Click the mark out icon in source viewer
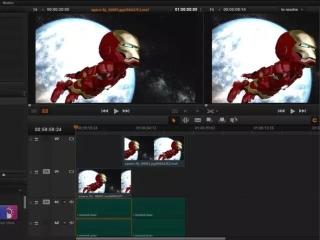 point(197,111)
